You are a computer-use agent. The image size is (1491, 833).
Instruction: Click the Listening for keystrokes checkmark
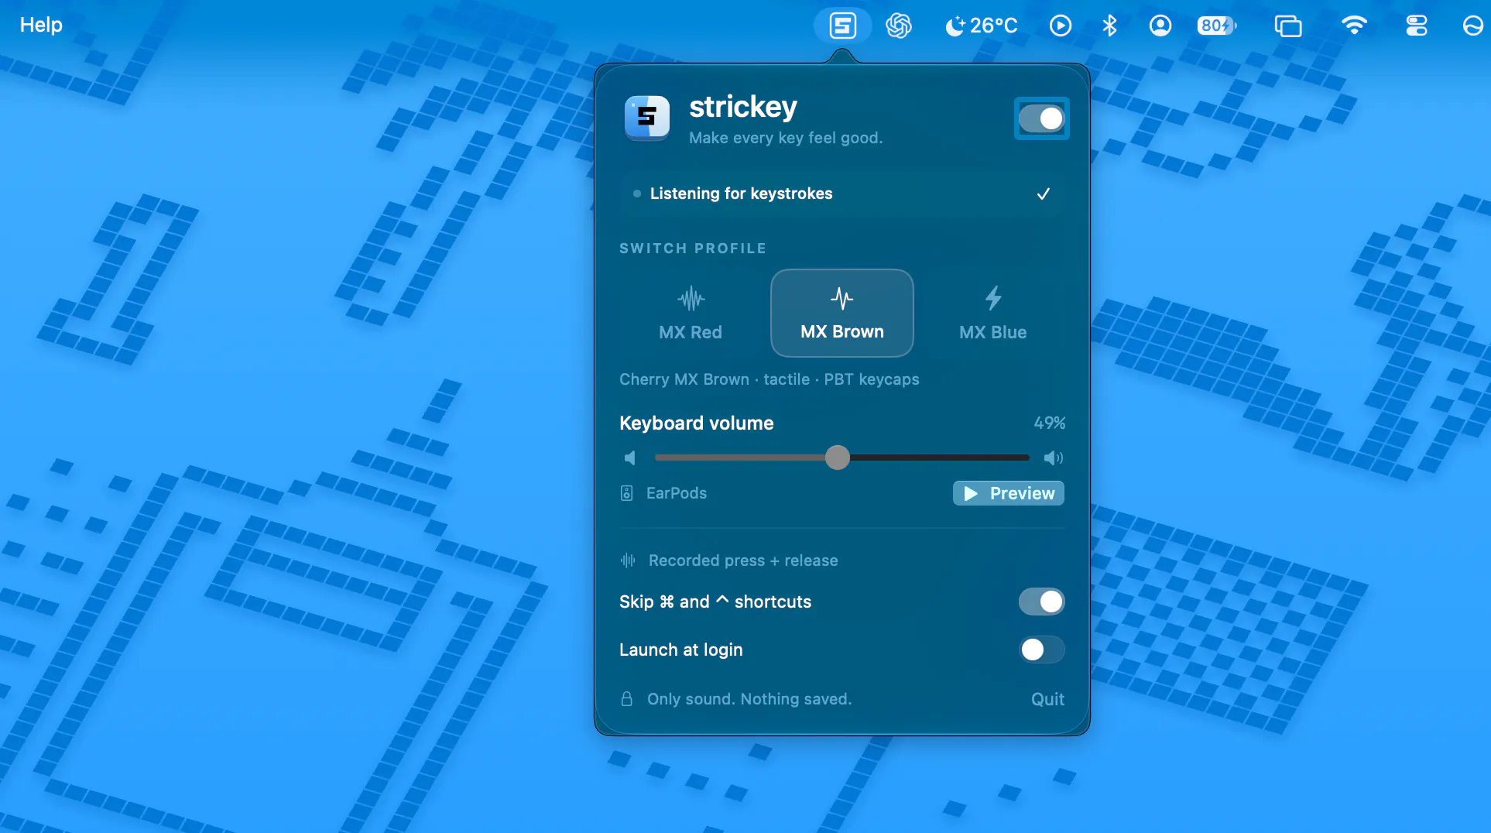pyautogui.click(x=1044, y=194)
